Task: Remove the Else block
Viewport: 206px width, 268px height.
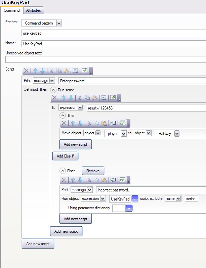Action: (93, 171)
